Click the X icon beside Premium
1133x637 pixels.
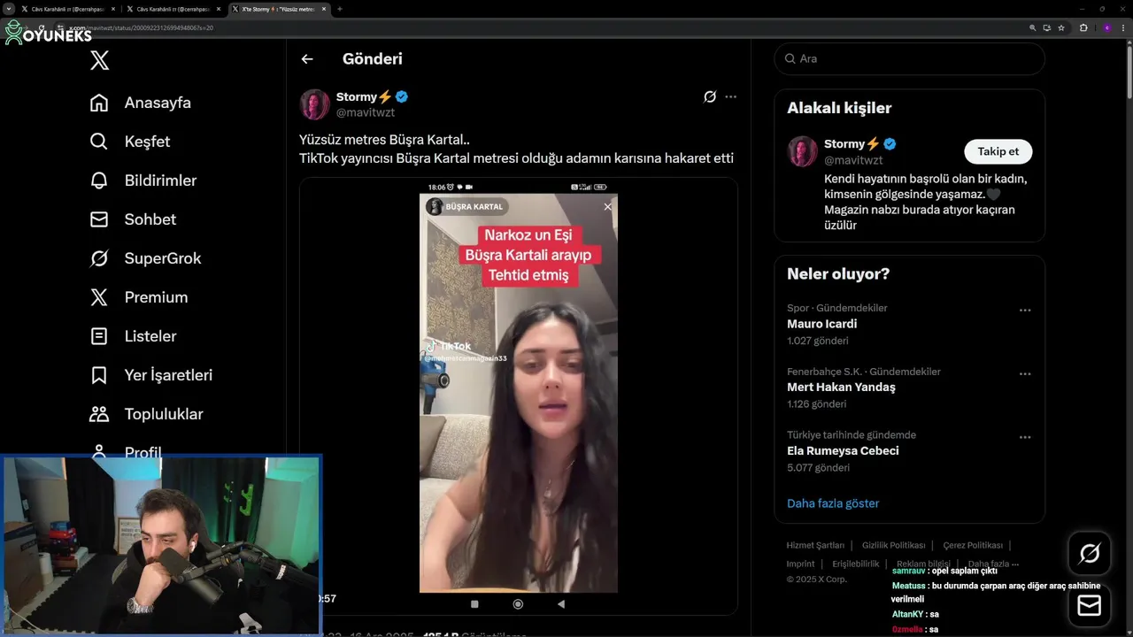pyautogui.click(x=99, y=297)
